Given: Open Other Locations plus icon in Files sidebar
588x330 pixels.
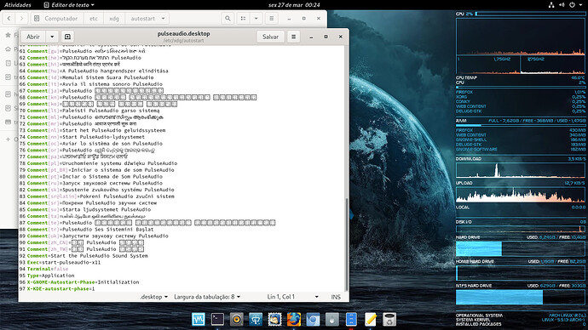Looking at the screenshot, I should pyautogui.click(x=8, y=139).
